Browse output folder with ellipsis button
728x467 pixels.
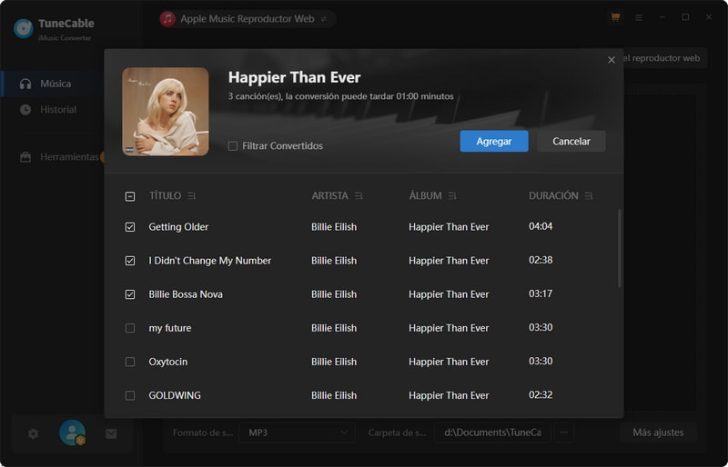[x=564, y=432]
